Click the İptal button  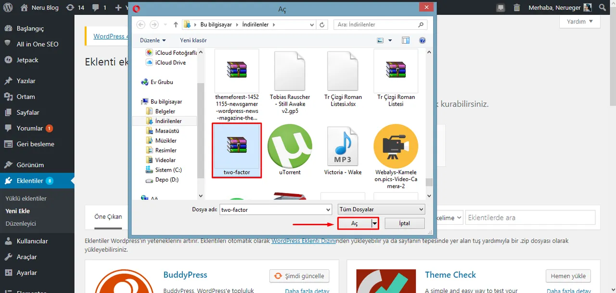pyautogui.click(x=405, y=223)
